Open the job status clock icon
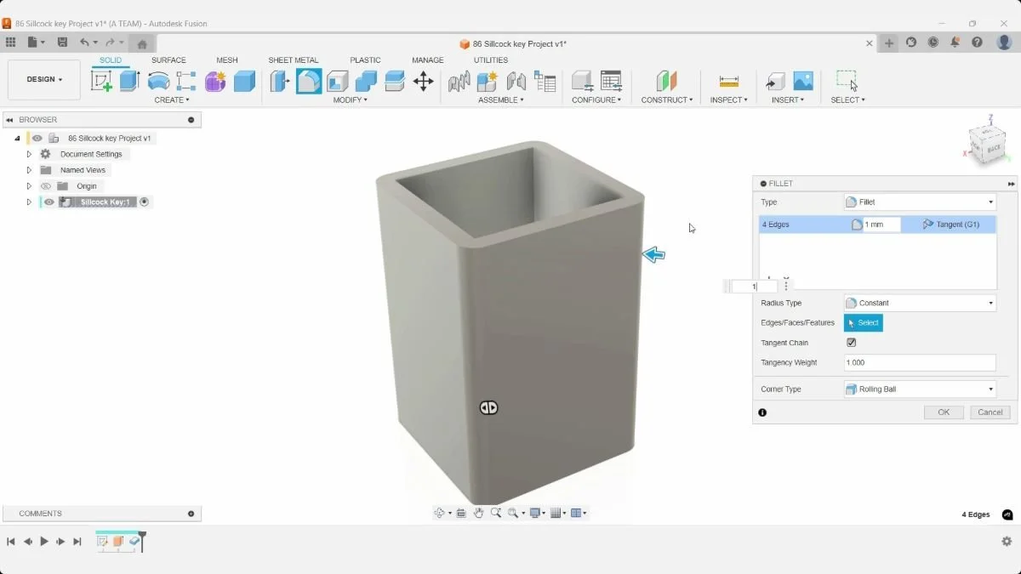Image resolution: width=1021 pixels, height=574 pixels. [933, 43]
